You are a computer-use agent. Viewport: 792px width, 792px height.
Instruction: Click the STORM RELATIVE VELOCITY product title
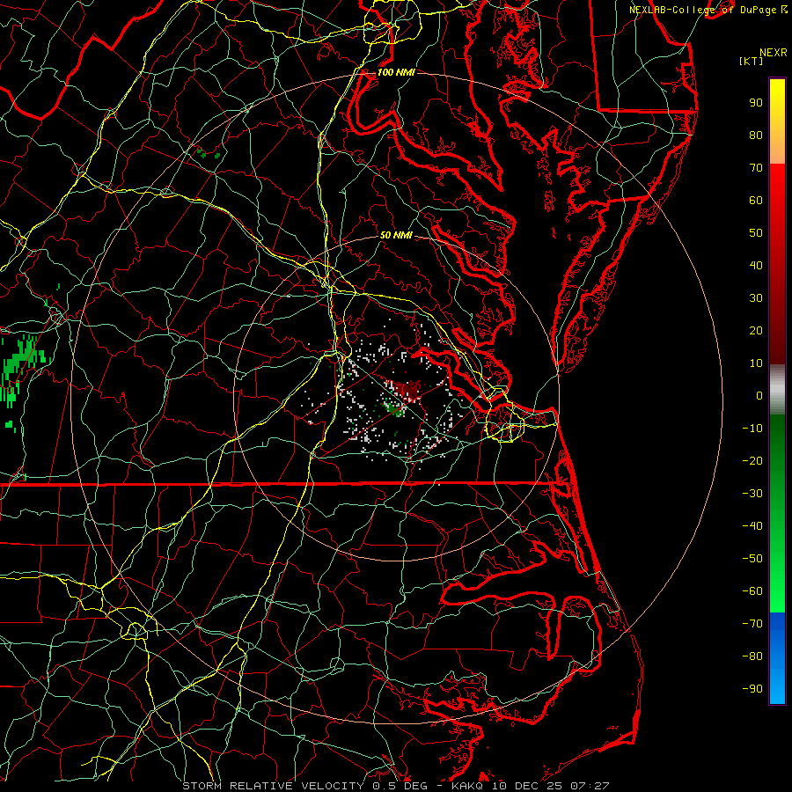tap(273, 786)
